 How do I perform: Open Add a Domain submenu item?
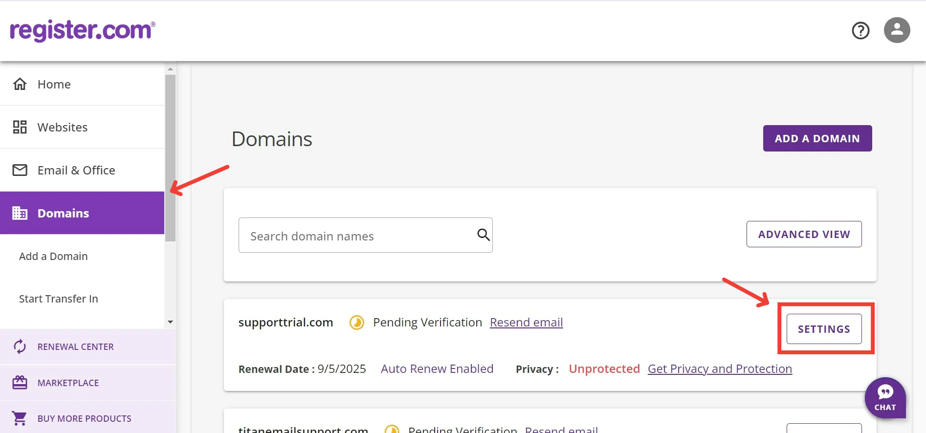click(53, 256)
